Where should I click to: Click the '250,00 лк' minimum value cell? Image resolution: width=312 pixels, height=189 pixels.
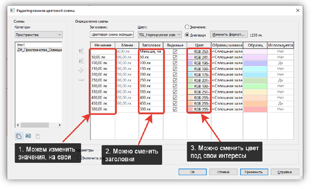coord(102,80)
